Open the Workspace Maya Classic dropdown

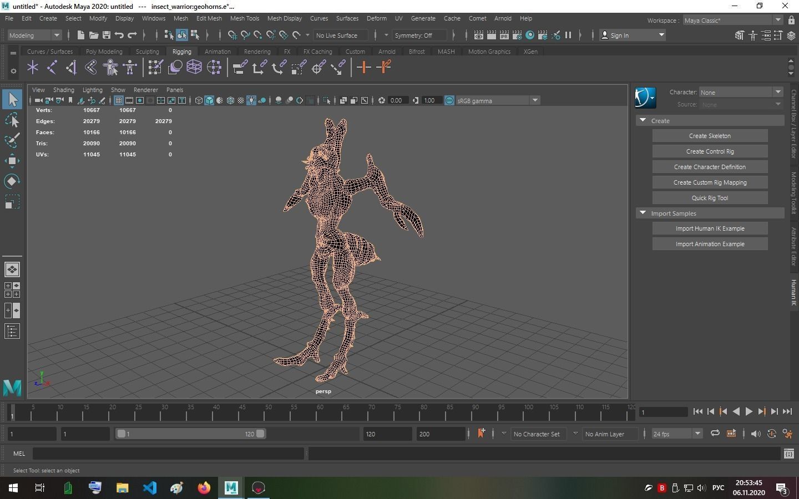tap(732, 20)
